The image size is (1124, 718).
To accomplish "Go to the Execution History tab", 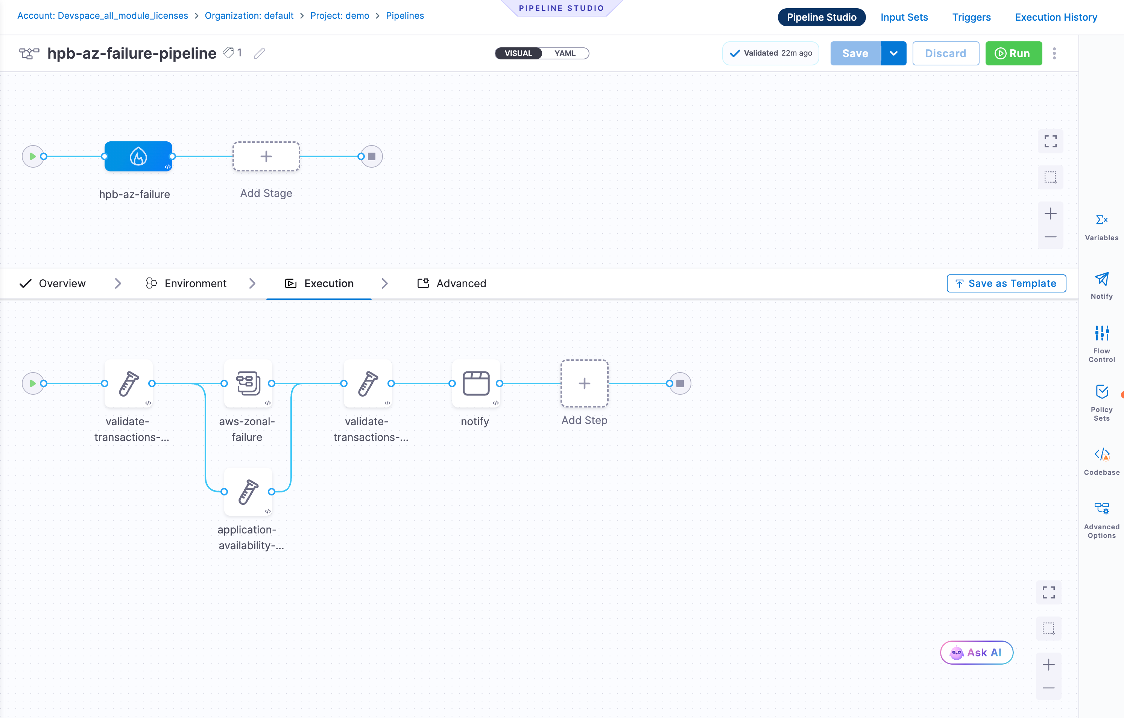I will point(1056,17).
